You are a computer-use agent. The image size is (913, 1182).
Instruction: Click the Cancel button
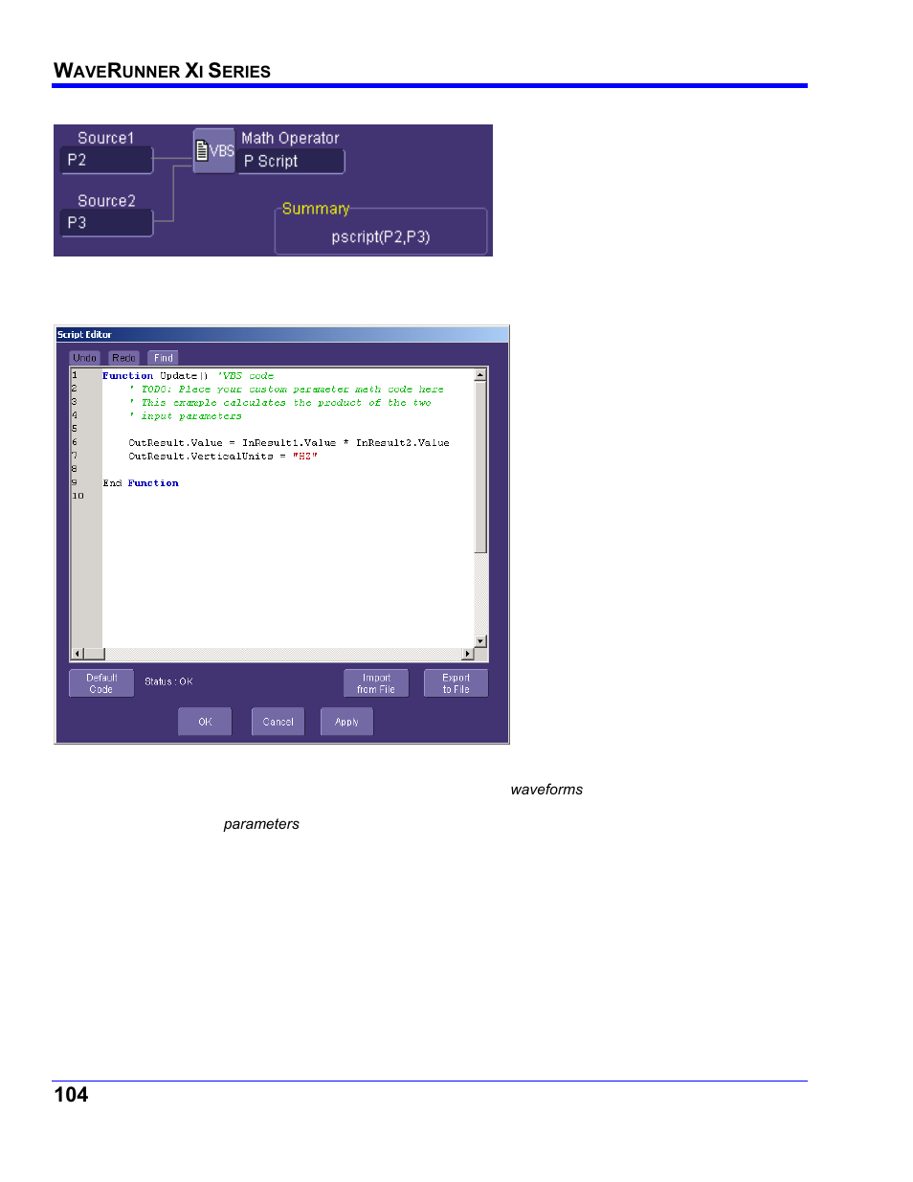pos(278,722)
